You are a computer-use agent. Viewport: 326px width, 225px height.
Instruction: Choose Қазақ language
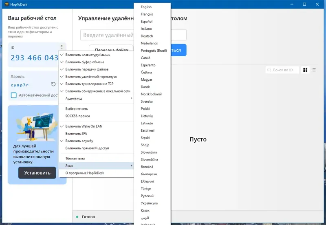[152, 211]
